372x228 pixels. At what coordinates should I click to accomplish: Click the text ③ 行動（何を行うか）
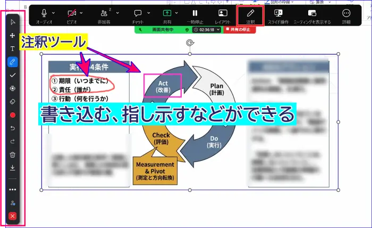[x=80, y=99]
